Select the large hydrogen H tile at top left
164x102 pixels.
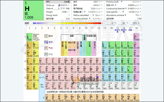[x=33, y=10]
